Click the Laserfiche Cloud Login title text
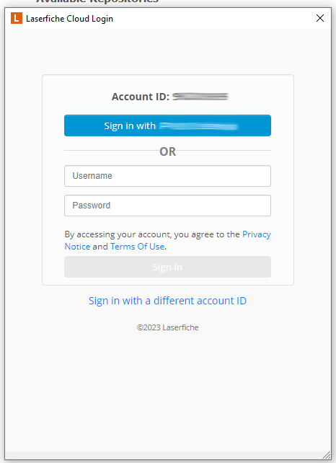The width and height of the screenshot is (336, 463). 70,19
